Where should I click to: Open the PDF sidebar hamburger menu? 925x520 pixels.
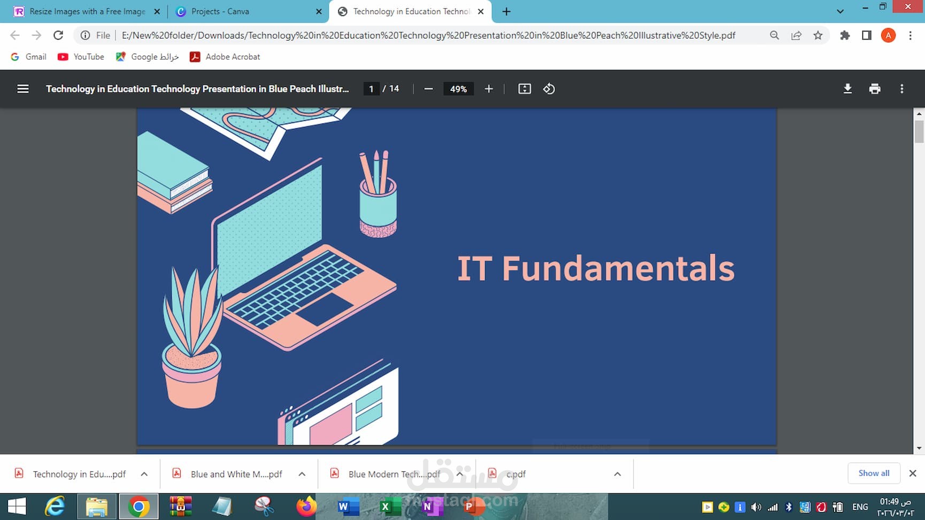tap(23, 89)
